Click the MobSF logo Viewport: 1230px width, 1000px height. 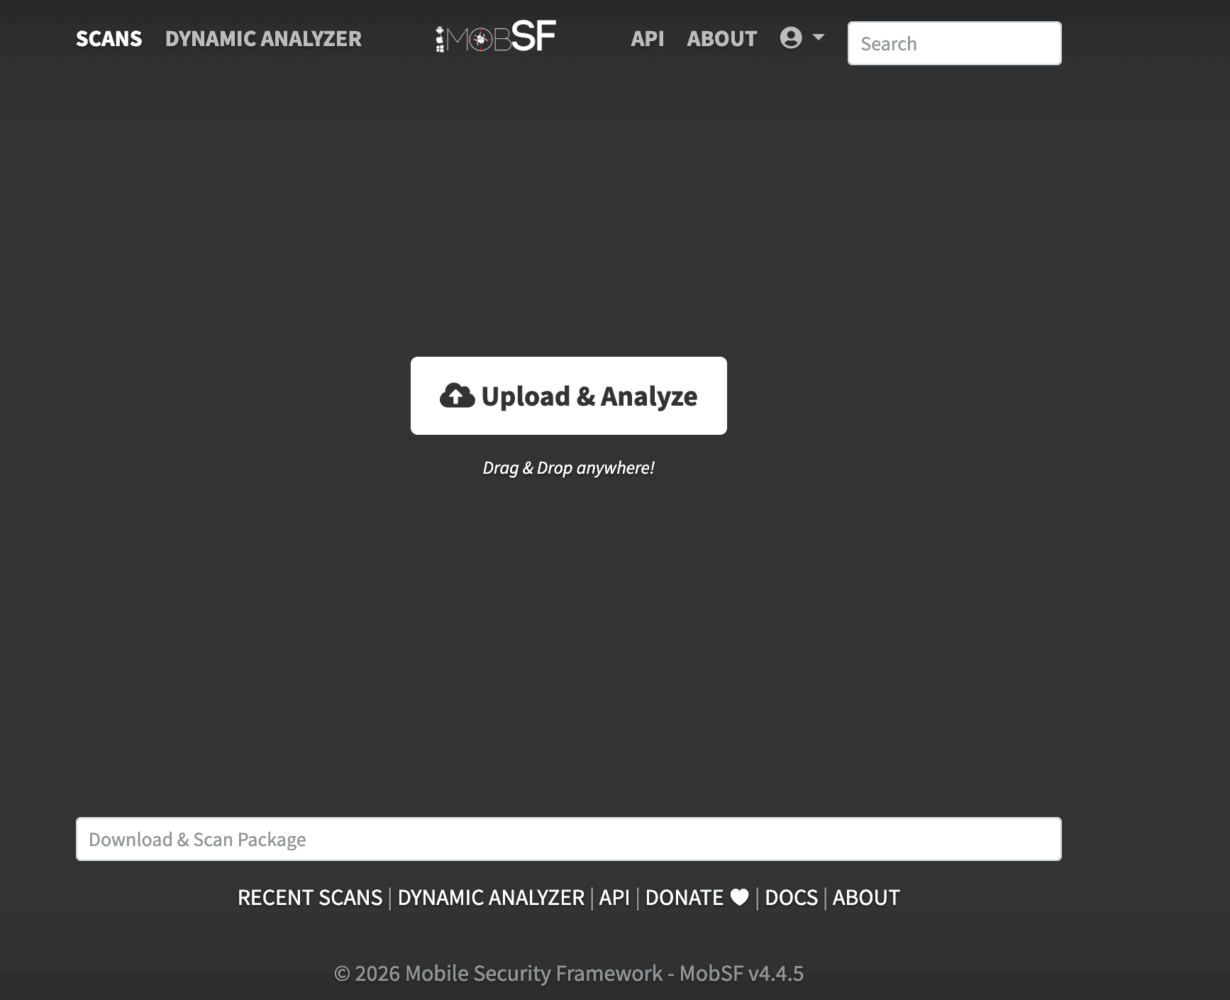tap(496, 37)
